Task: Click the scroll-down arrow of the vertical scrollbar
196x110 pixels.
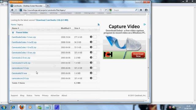Action: pyautogui.click(x=149, y=98)
